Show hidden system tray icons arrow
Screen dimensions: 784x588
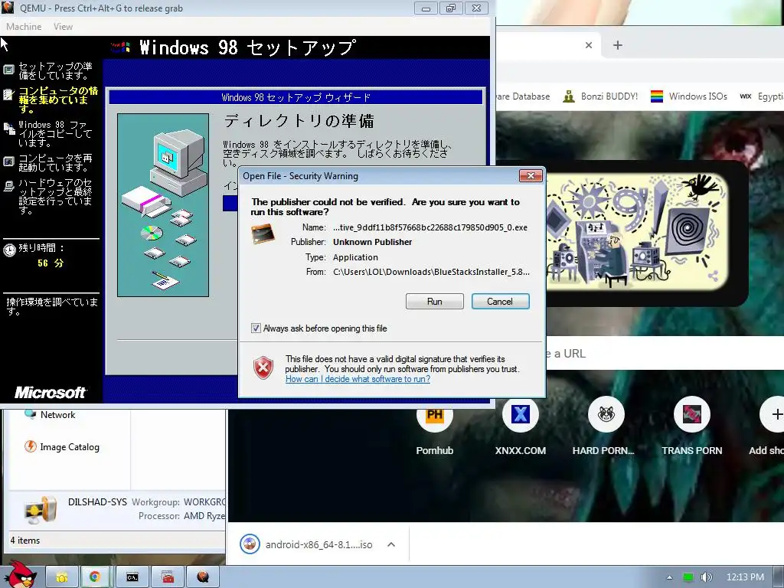click(669, 577)
